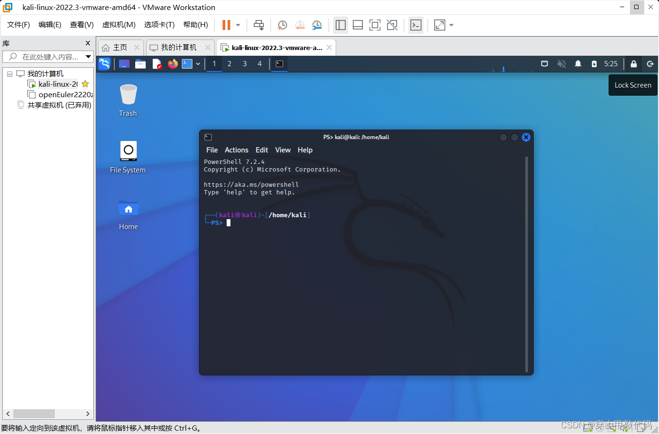659x434 pixels.
Task: Close the 我的计算机 tab
Action: coord(208,47)
